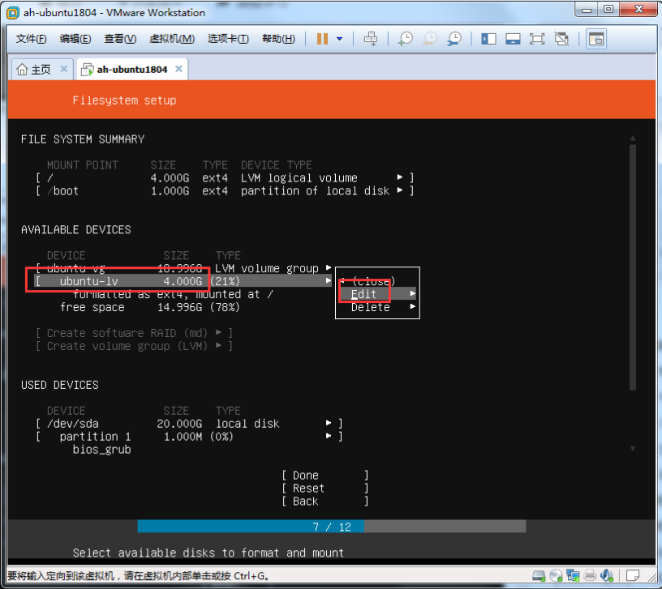The height and width of the screenshot is (589, 662).
Task: Click the CD/DVD drive status icon
Action: pyautogui.click(x=556, y=576)
